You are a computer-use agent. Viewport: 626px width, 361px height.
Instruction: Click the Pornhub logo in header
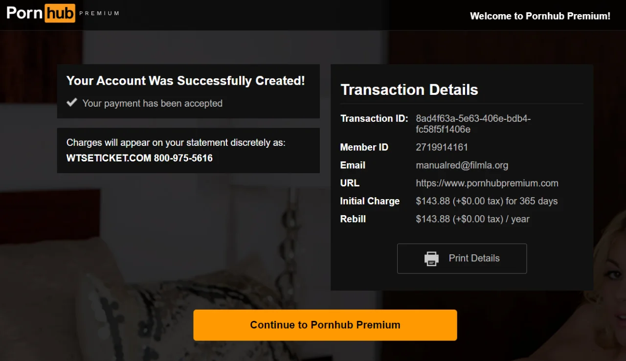41,13
